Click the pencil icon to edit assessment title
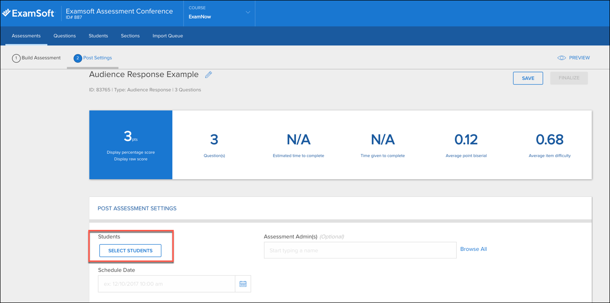The width and height of the screenshot is (610, 303). pos(208,75)
